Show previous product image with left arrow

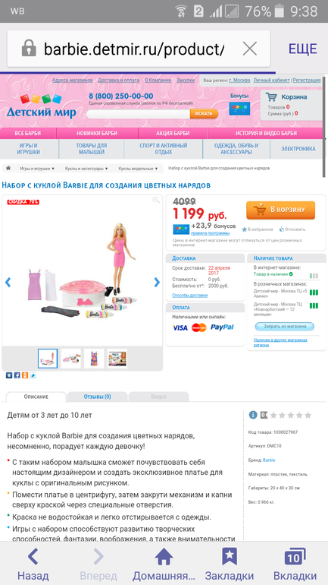coord(8,283)
